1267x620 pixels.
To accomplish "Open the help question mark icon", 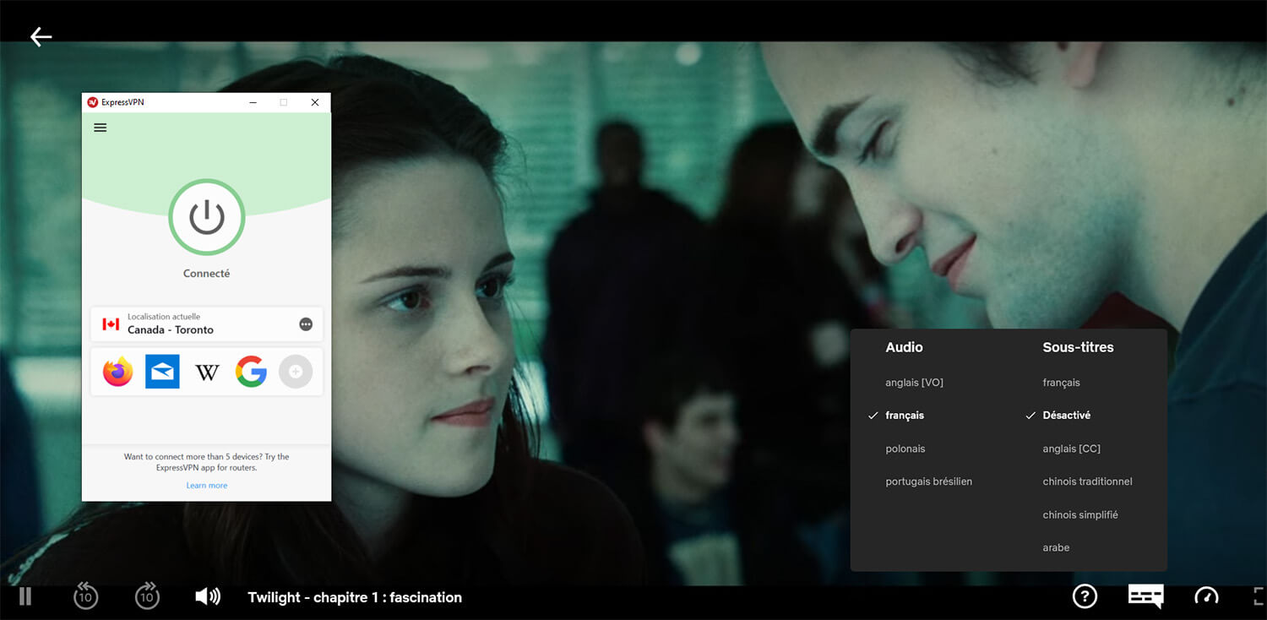I will (x=1085, y=596).
